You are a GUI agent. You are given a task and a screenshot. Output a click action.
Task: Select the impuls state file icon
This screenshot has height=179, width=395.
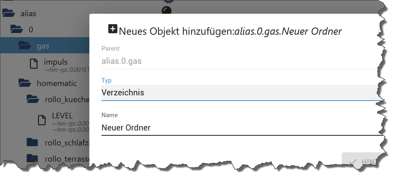click(x=34, y=64)
